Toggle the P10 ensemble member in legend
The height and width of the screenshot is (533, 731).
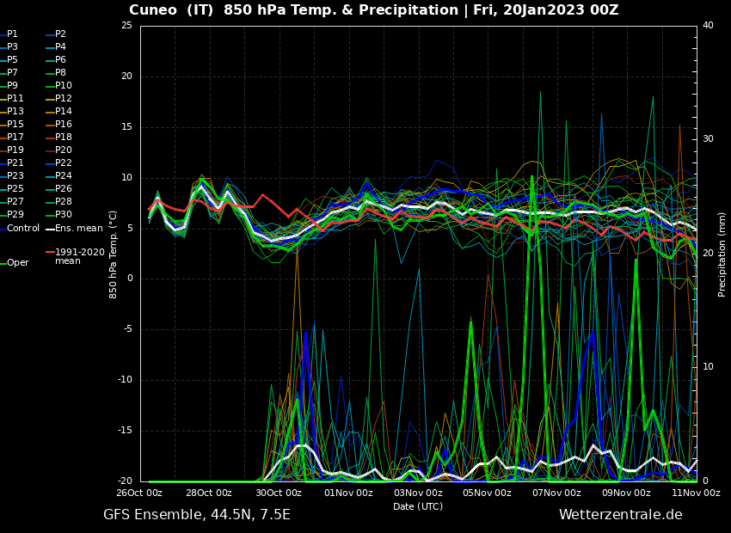pyautogui.click(x=63, y=86)
